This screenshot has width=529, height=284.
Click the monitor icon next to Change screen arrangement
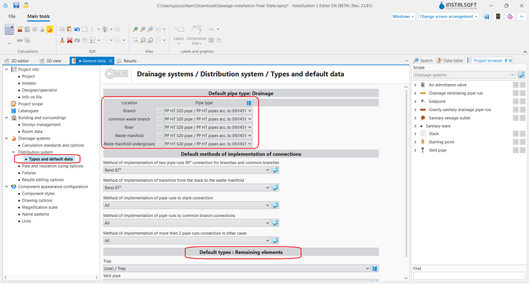(486, 16)
